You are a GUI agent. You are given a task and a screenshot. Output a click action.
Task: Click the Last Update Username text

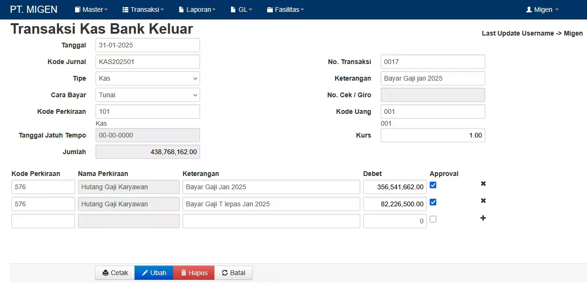point(532,33)
